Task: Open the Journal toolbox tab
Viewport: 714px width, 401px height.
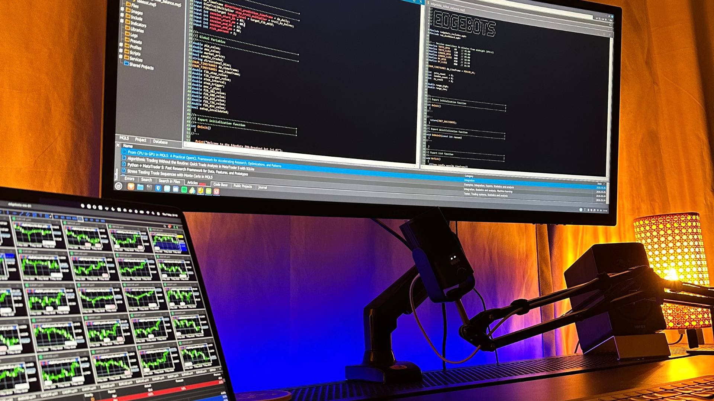Action: pyautogui.click(x=263, y=187)
